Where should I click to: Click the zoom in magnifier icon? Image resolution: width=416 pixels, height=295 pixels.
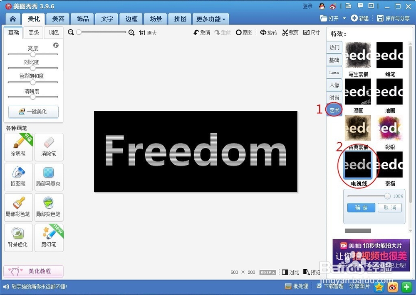(131, 32)
